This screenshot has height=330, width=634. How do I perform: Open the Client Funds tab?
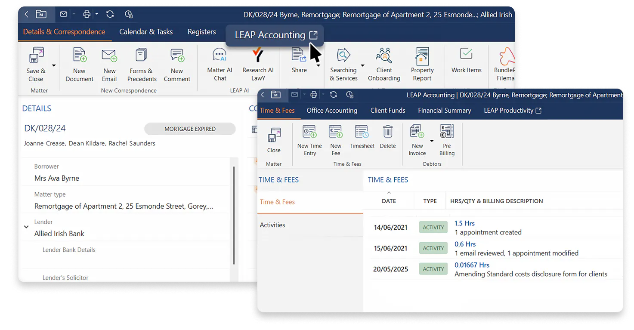388,110
